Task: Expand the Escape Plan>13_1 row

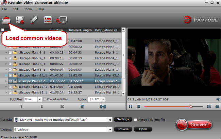Action: click(x=6, y=75)
